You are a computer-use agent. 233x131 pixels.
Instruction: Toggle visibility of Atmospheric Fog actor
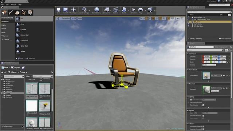coord(189,17)
